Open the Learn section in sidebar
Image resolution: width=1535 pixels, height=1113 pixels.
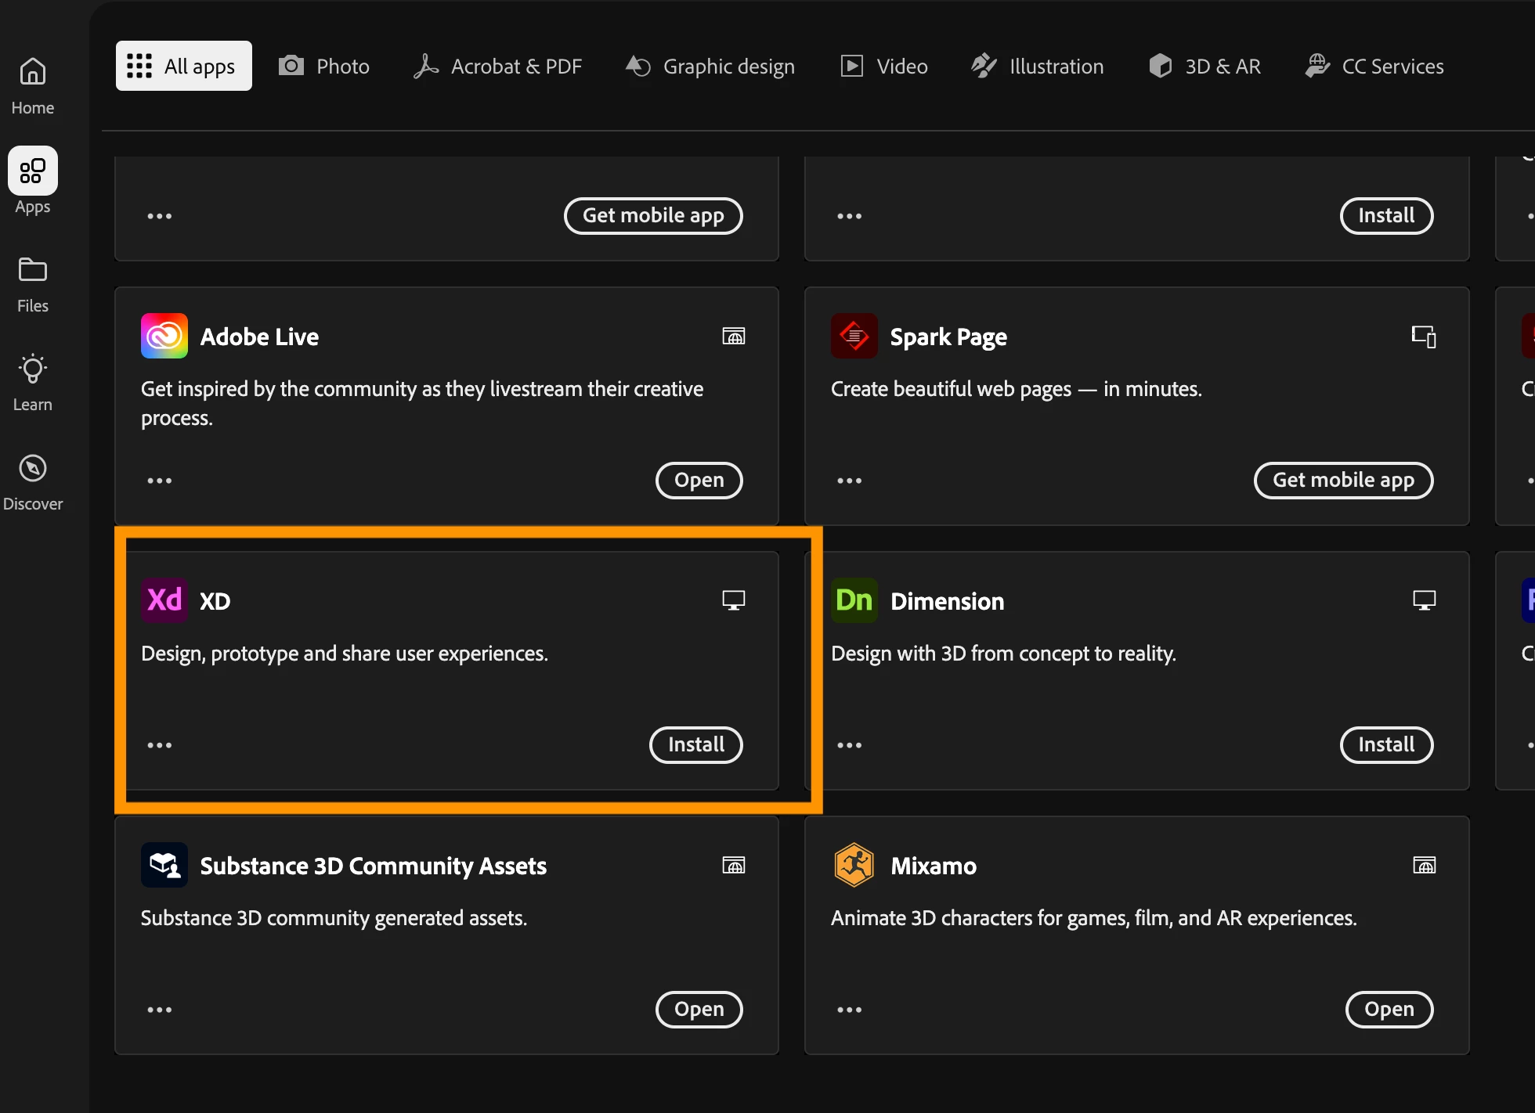(33, 383)
